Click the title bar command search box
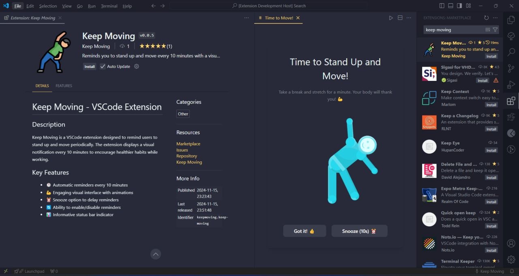The image size is (519, 276). tap(269, 6)
